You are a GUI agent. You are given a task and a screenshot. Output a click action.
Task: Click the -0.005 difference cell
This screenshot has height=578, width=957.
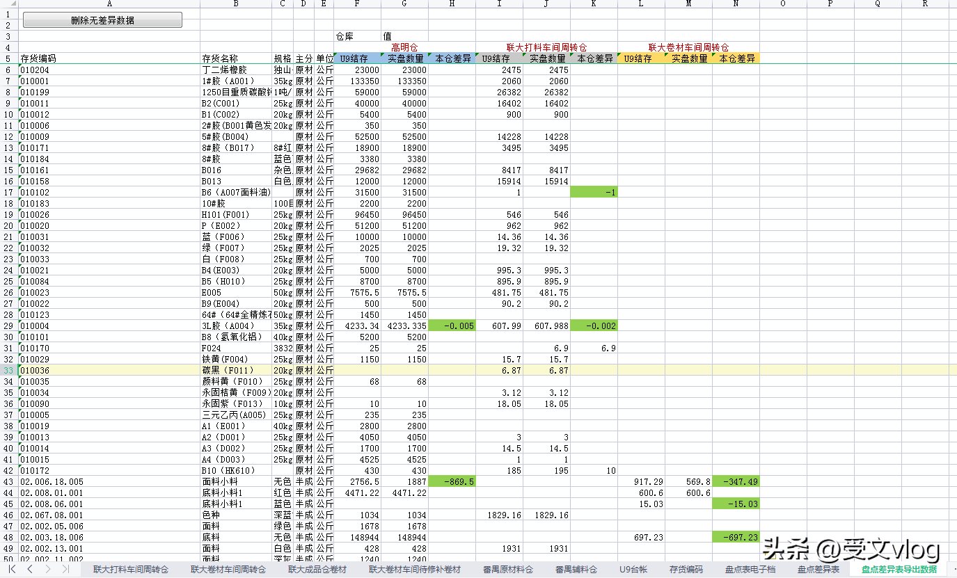(452, 326)
